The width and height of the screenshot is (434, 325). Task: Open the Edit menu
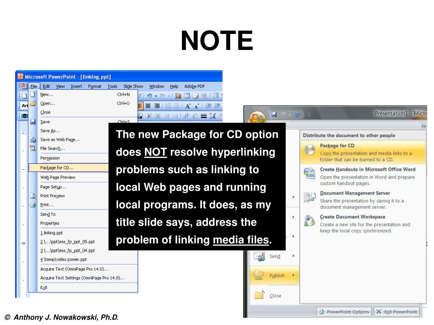(x=46, y=86)
